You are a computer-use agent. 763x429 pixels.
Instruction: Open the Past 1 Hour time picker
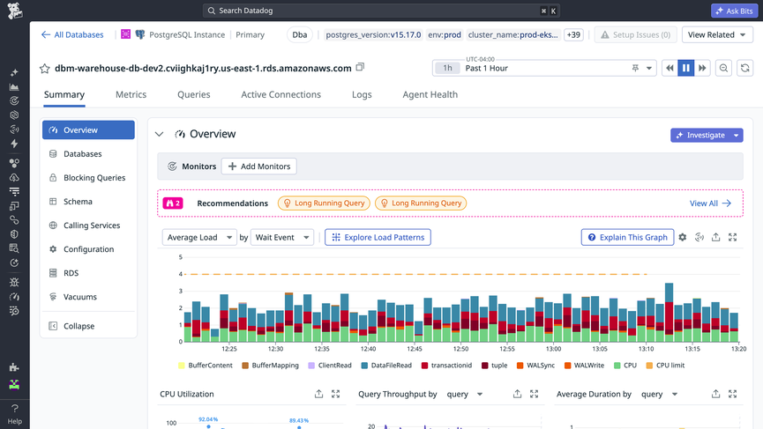pyautogui.click(x=544, y=68)
